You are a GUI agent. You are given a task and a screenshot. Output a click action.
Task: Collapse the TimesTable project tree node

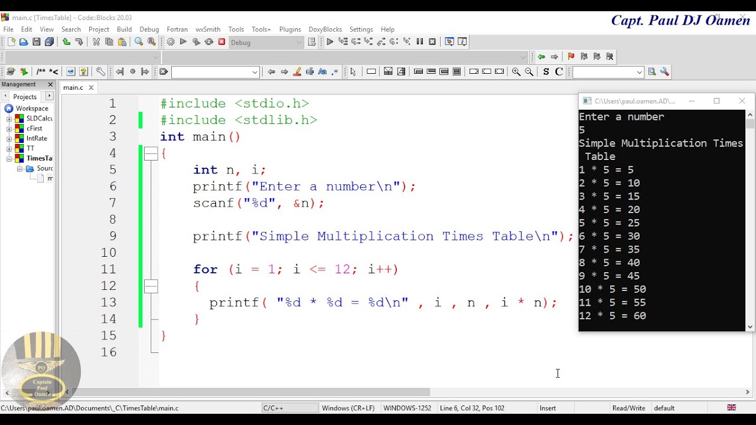click(x=9, y=158)
